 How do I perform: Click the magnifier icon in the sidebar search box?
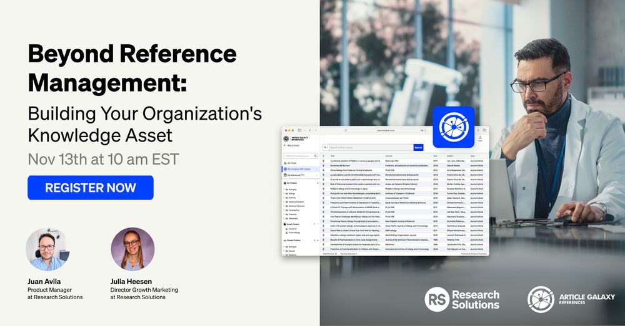coord(315,156)
